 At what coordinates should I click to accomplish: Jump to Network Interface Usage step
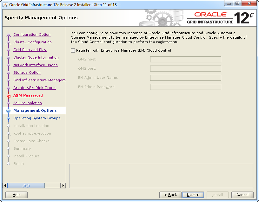(x=36, y=65)
